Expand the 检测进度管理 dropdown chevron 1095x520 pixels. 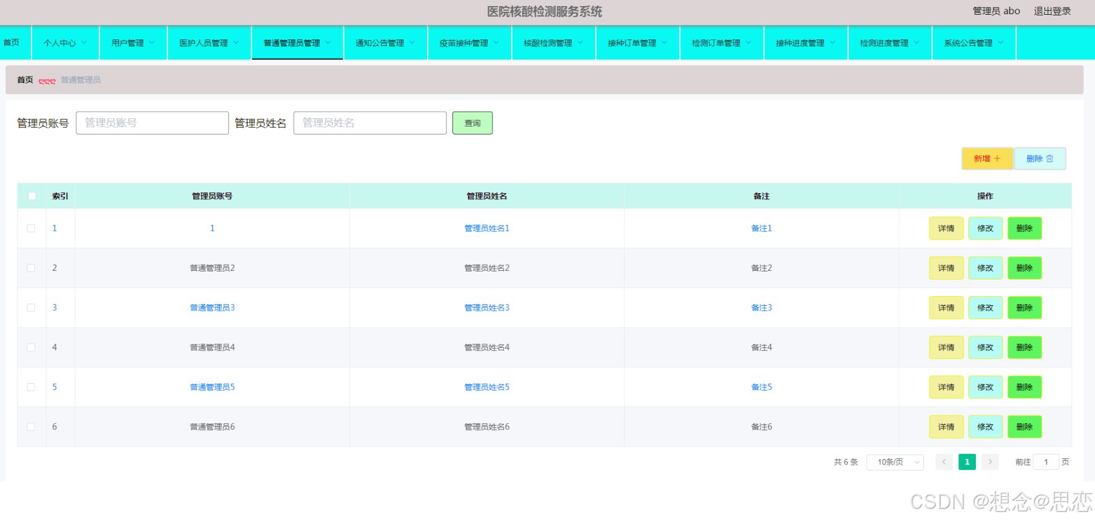[x=917, y=43]
